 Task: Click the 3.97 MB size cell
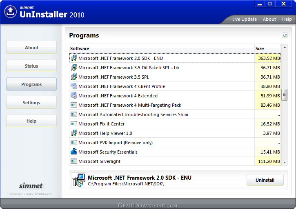pos(267,133)
